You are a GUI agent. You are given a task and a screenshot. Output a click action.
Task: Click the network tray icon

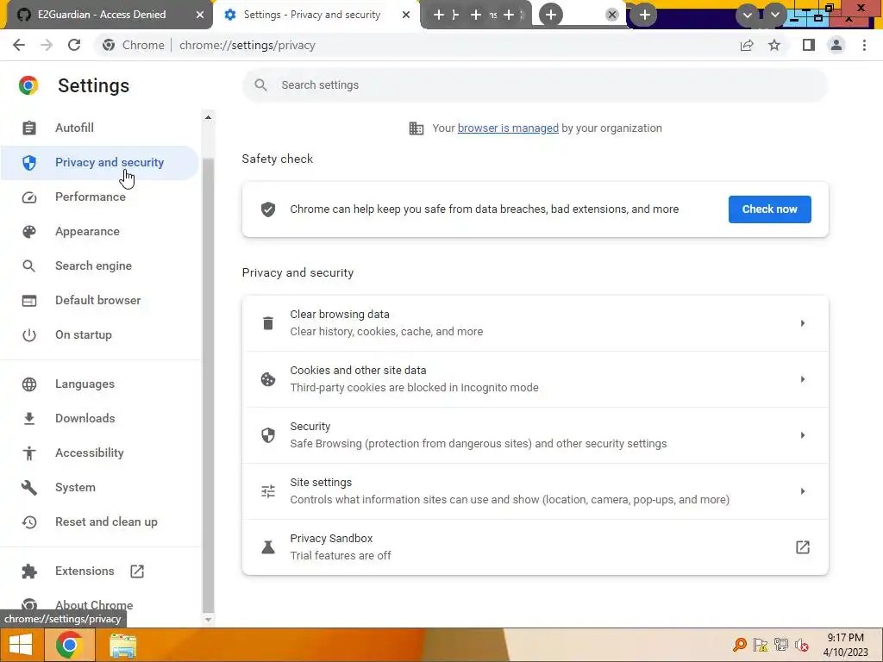[x=781, y=645]
